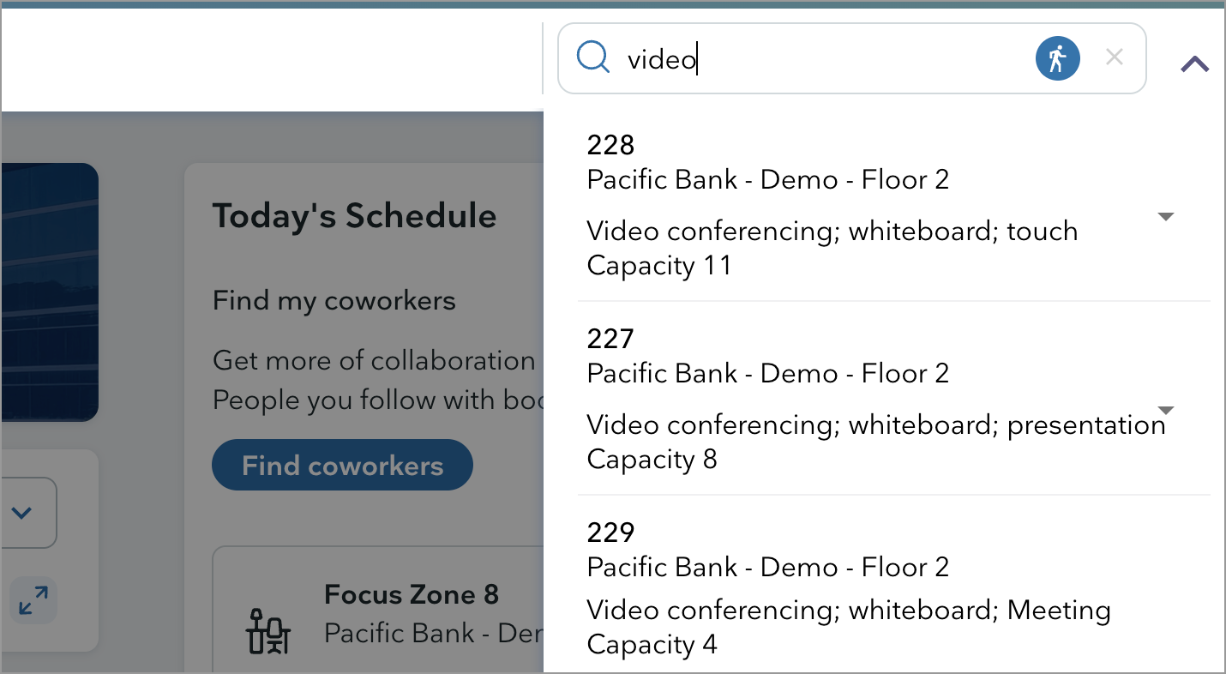
Task: Click inside the video search text field
Action: [x=823, y=58]
